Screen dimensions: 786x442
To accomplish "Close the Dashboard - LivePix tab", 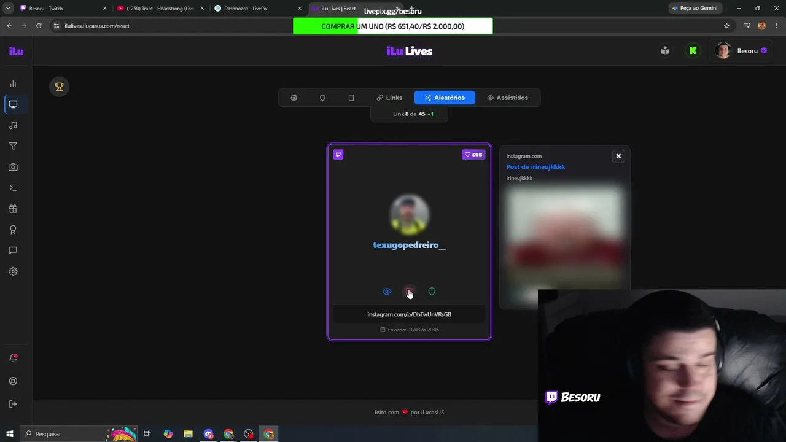I will tap(300, 9).
